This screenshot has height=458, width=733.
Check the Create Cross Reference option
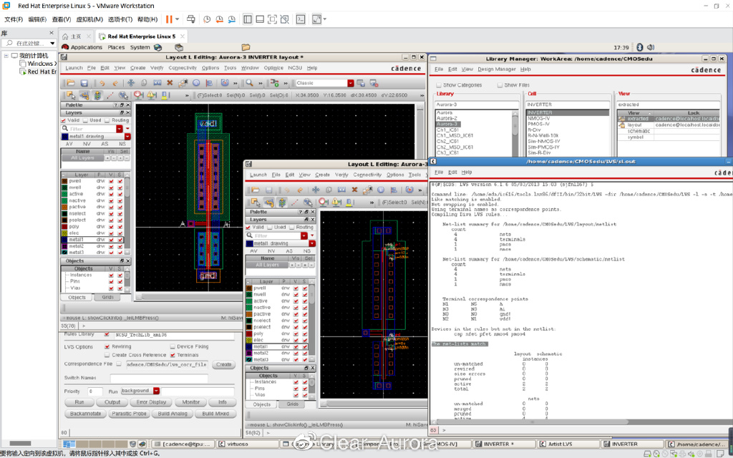(x=108, y=355)
